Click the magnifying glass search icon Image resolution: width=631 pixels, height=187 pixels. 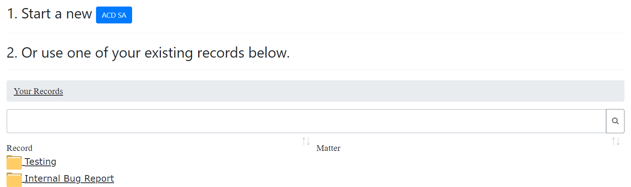[615, 121]
